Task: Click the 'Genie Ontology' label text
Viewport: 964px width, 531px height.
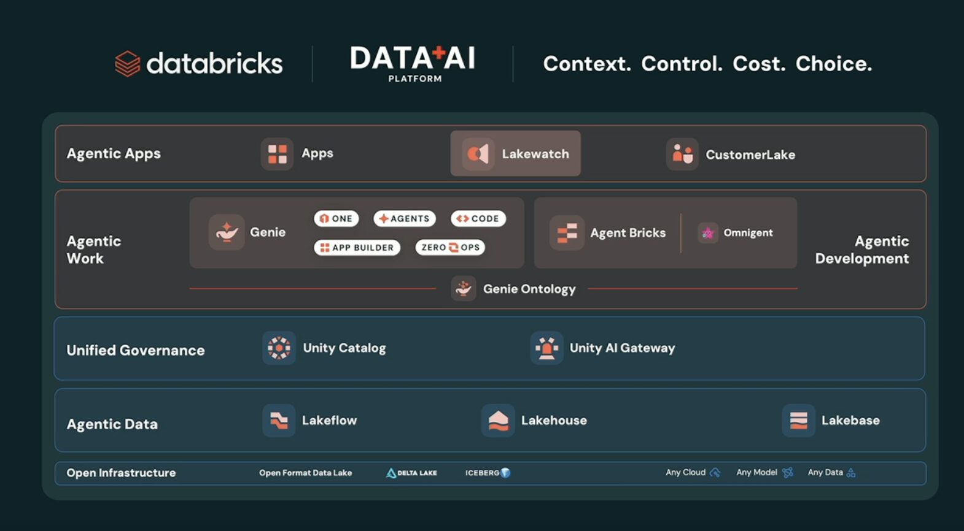Action: point(529,289)
